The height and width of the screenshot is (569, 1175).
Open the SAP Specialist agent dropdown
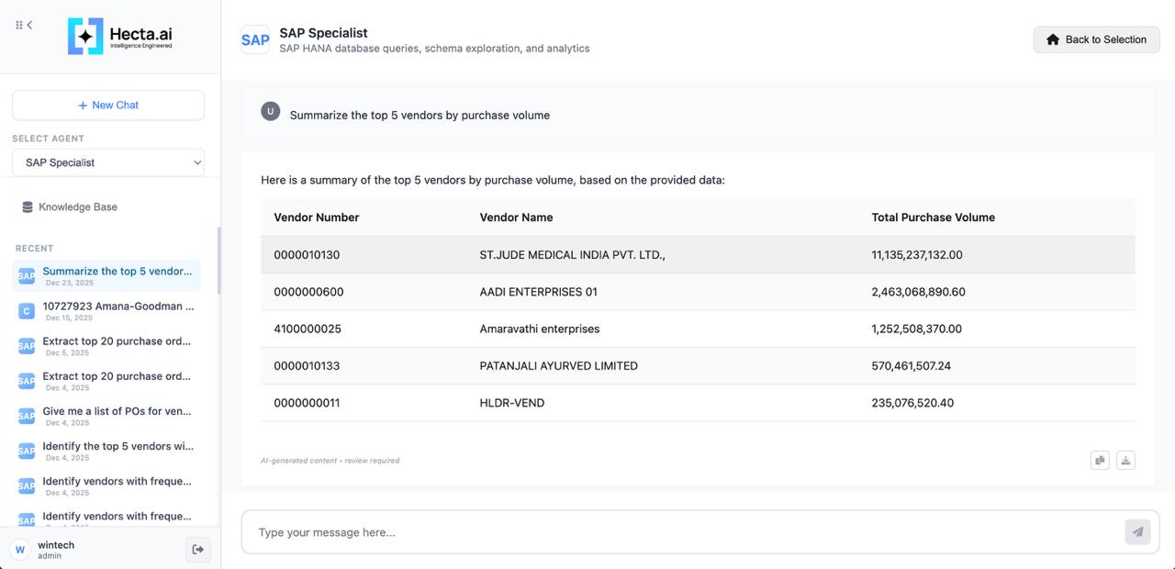click(x=108, y=162)
